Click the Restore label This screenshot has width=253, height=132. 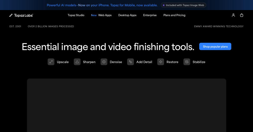click(172, 62)
